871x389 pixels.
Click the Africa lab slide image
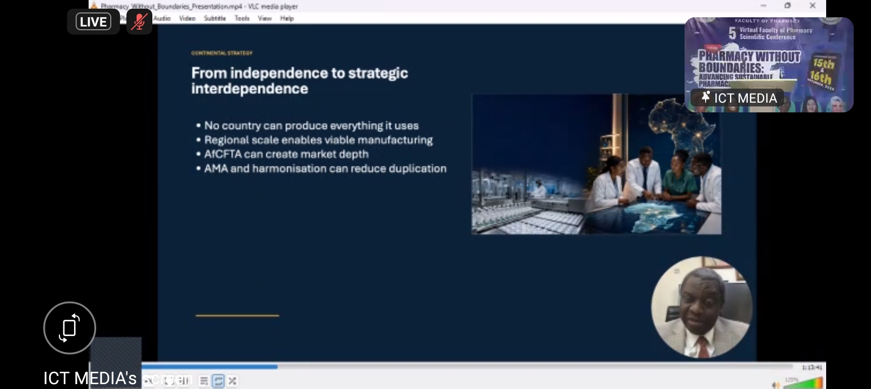click(x=597, y=164)
